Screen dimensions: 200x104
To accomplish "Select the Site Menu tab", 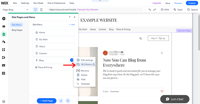I will [x=17, y=25].
